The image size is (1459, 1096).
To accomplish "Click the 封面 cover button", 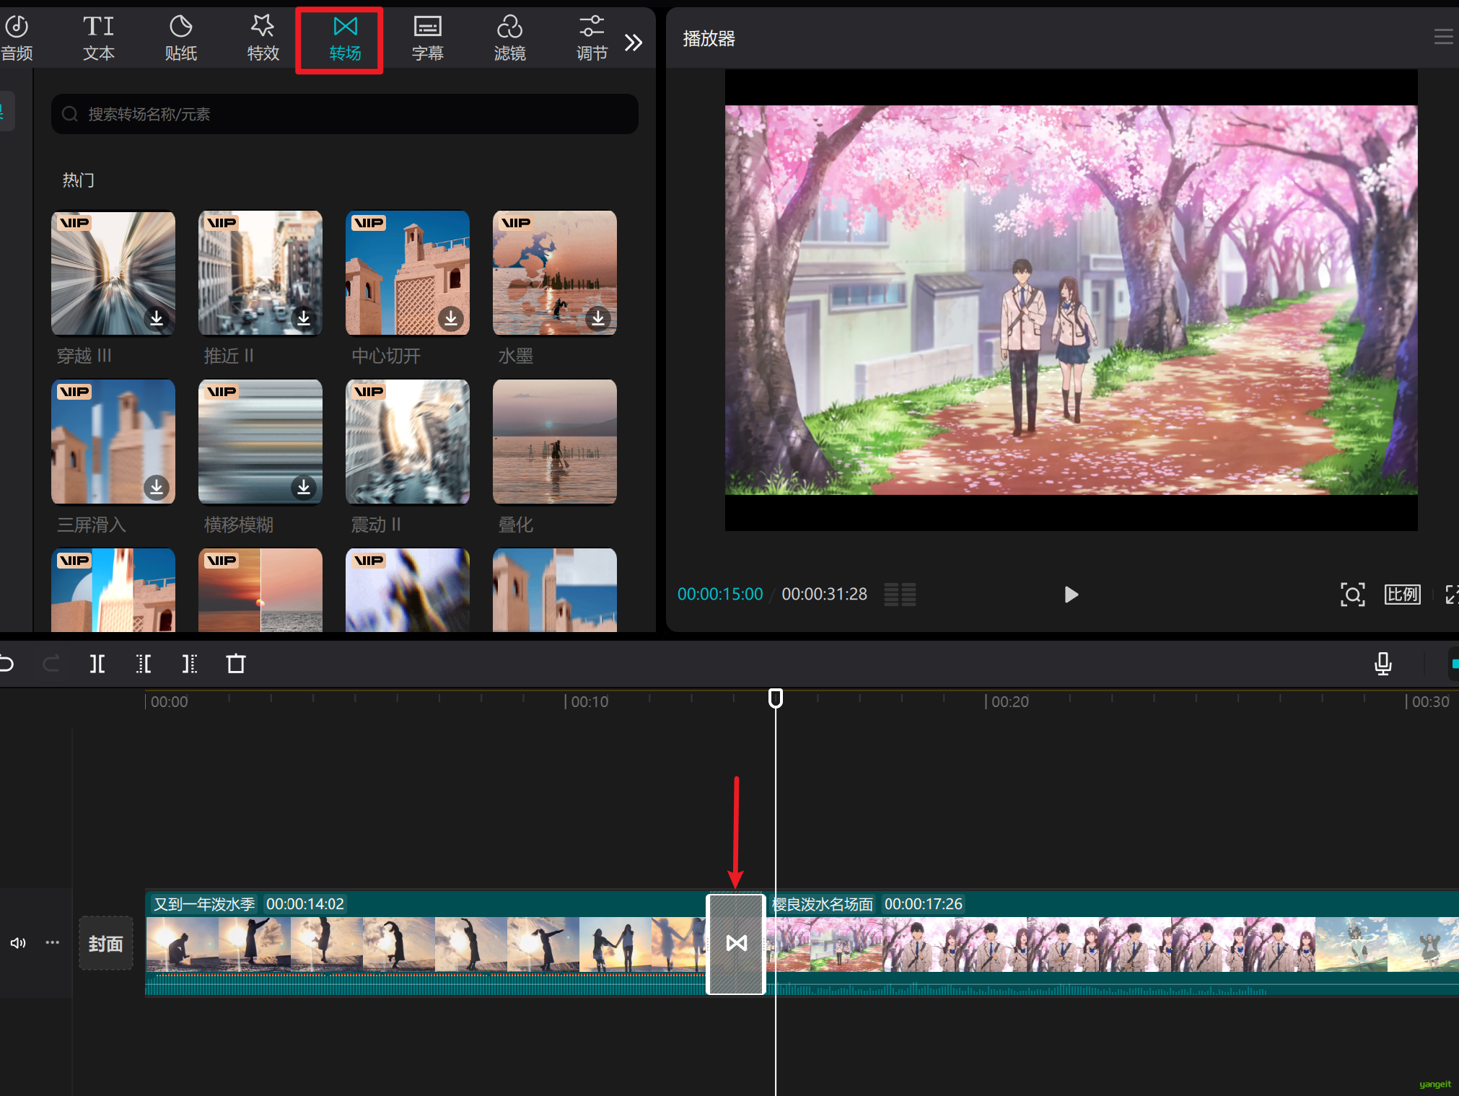I will 106,943.
